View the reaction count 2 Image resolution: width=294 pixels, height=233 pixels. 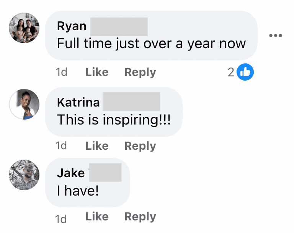pyautogui.click(x=231, y=72)
